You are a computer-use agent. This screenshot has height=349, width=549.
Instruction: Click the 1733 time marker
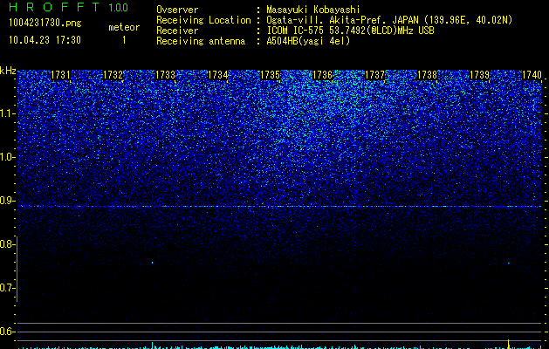click(165, 75)
